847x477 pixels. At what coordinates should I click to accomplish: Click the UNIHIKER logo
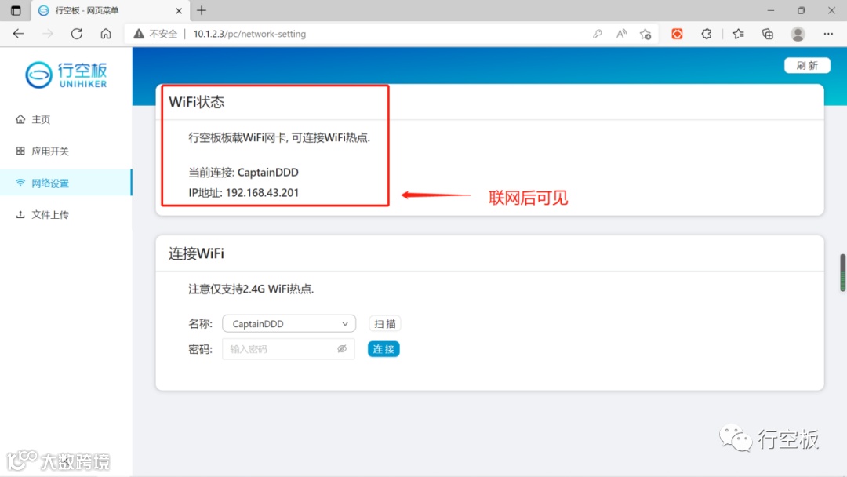(x=66, y=75)
